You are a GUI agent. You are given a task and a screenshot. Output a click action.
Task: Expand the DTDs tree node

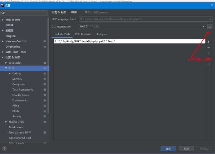pyautogui.click(x=6, y=122)
